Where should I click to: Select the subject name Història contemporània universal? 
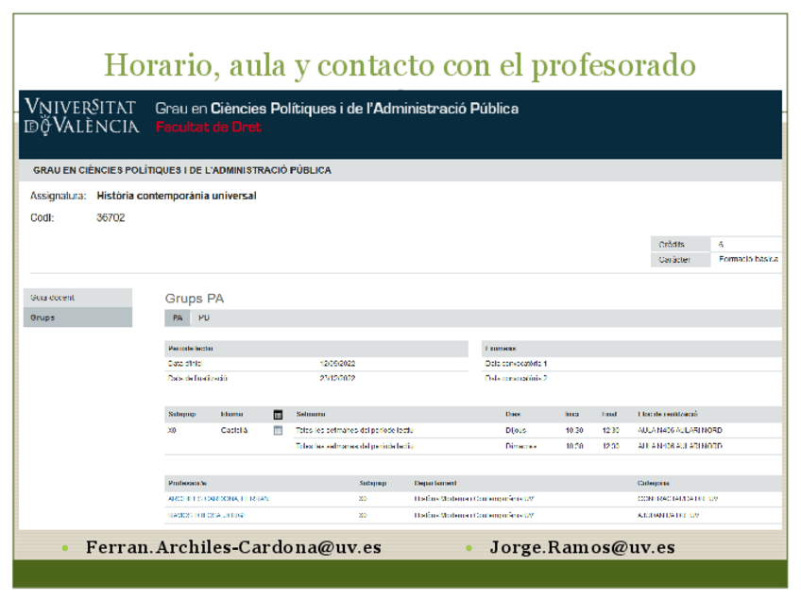click(x=177, y=196)
